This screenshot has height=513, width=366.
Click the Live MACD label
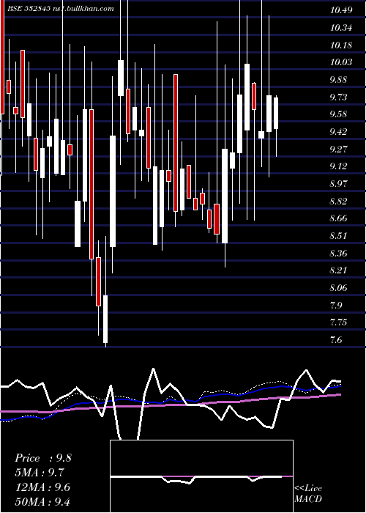tap(308, 493)
